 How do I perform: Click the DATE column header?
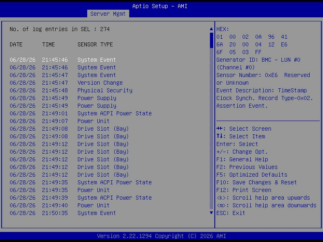click(16, 44)
